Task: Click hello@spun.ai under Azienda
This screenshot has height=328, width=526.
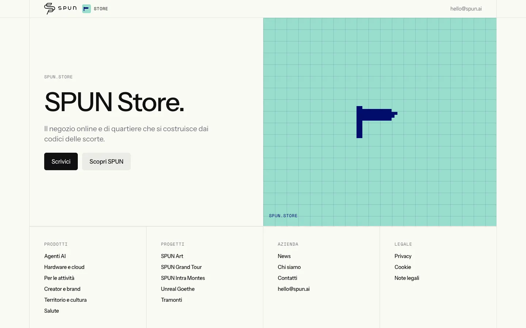Action: point(294,289)
